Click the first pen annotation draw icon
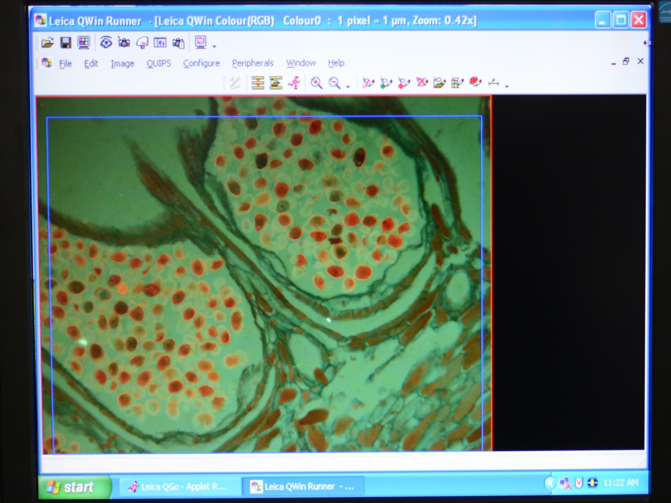The width and height of the screenshot is (671, 503). [368, 83]
